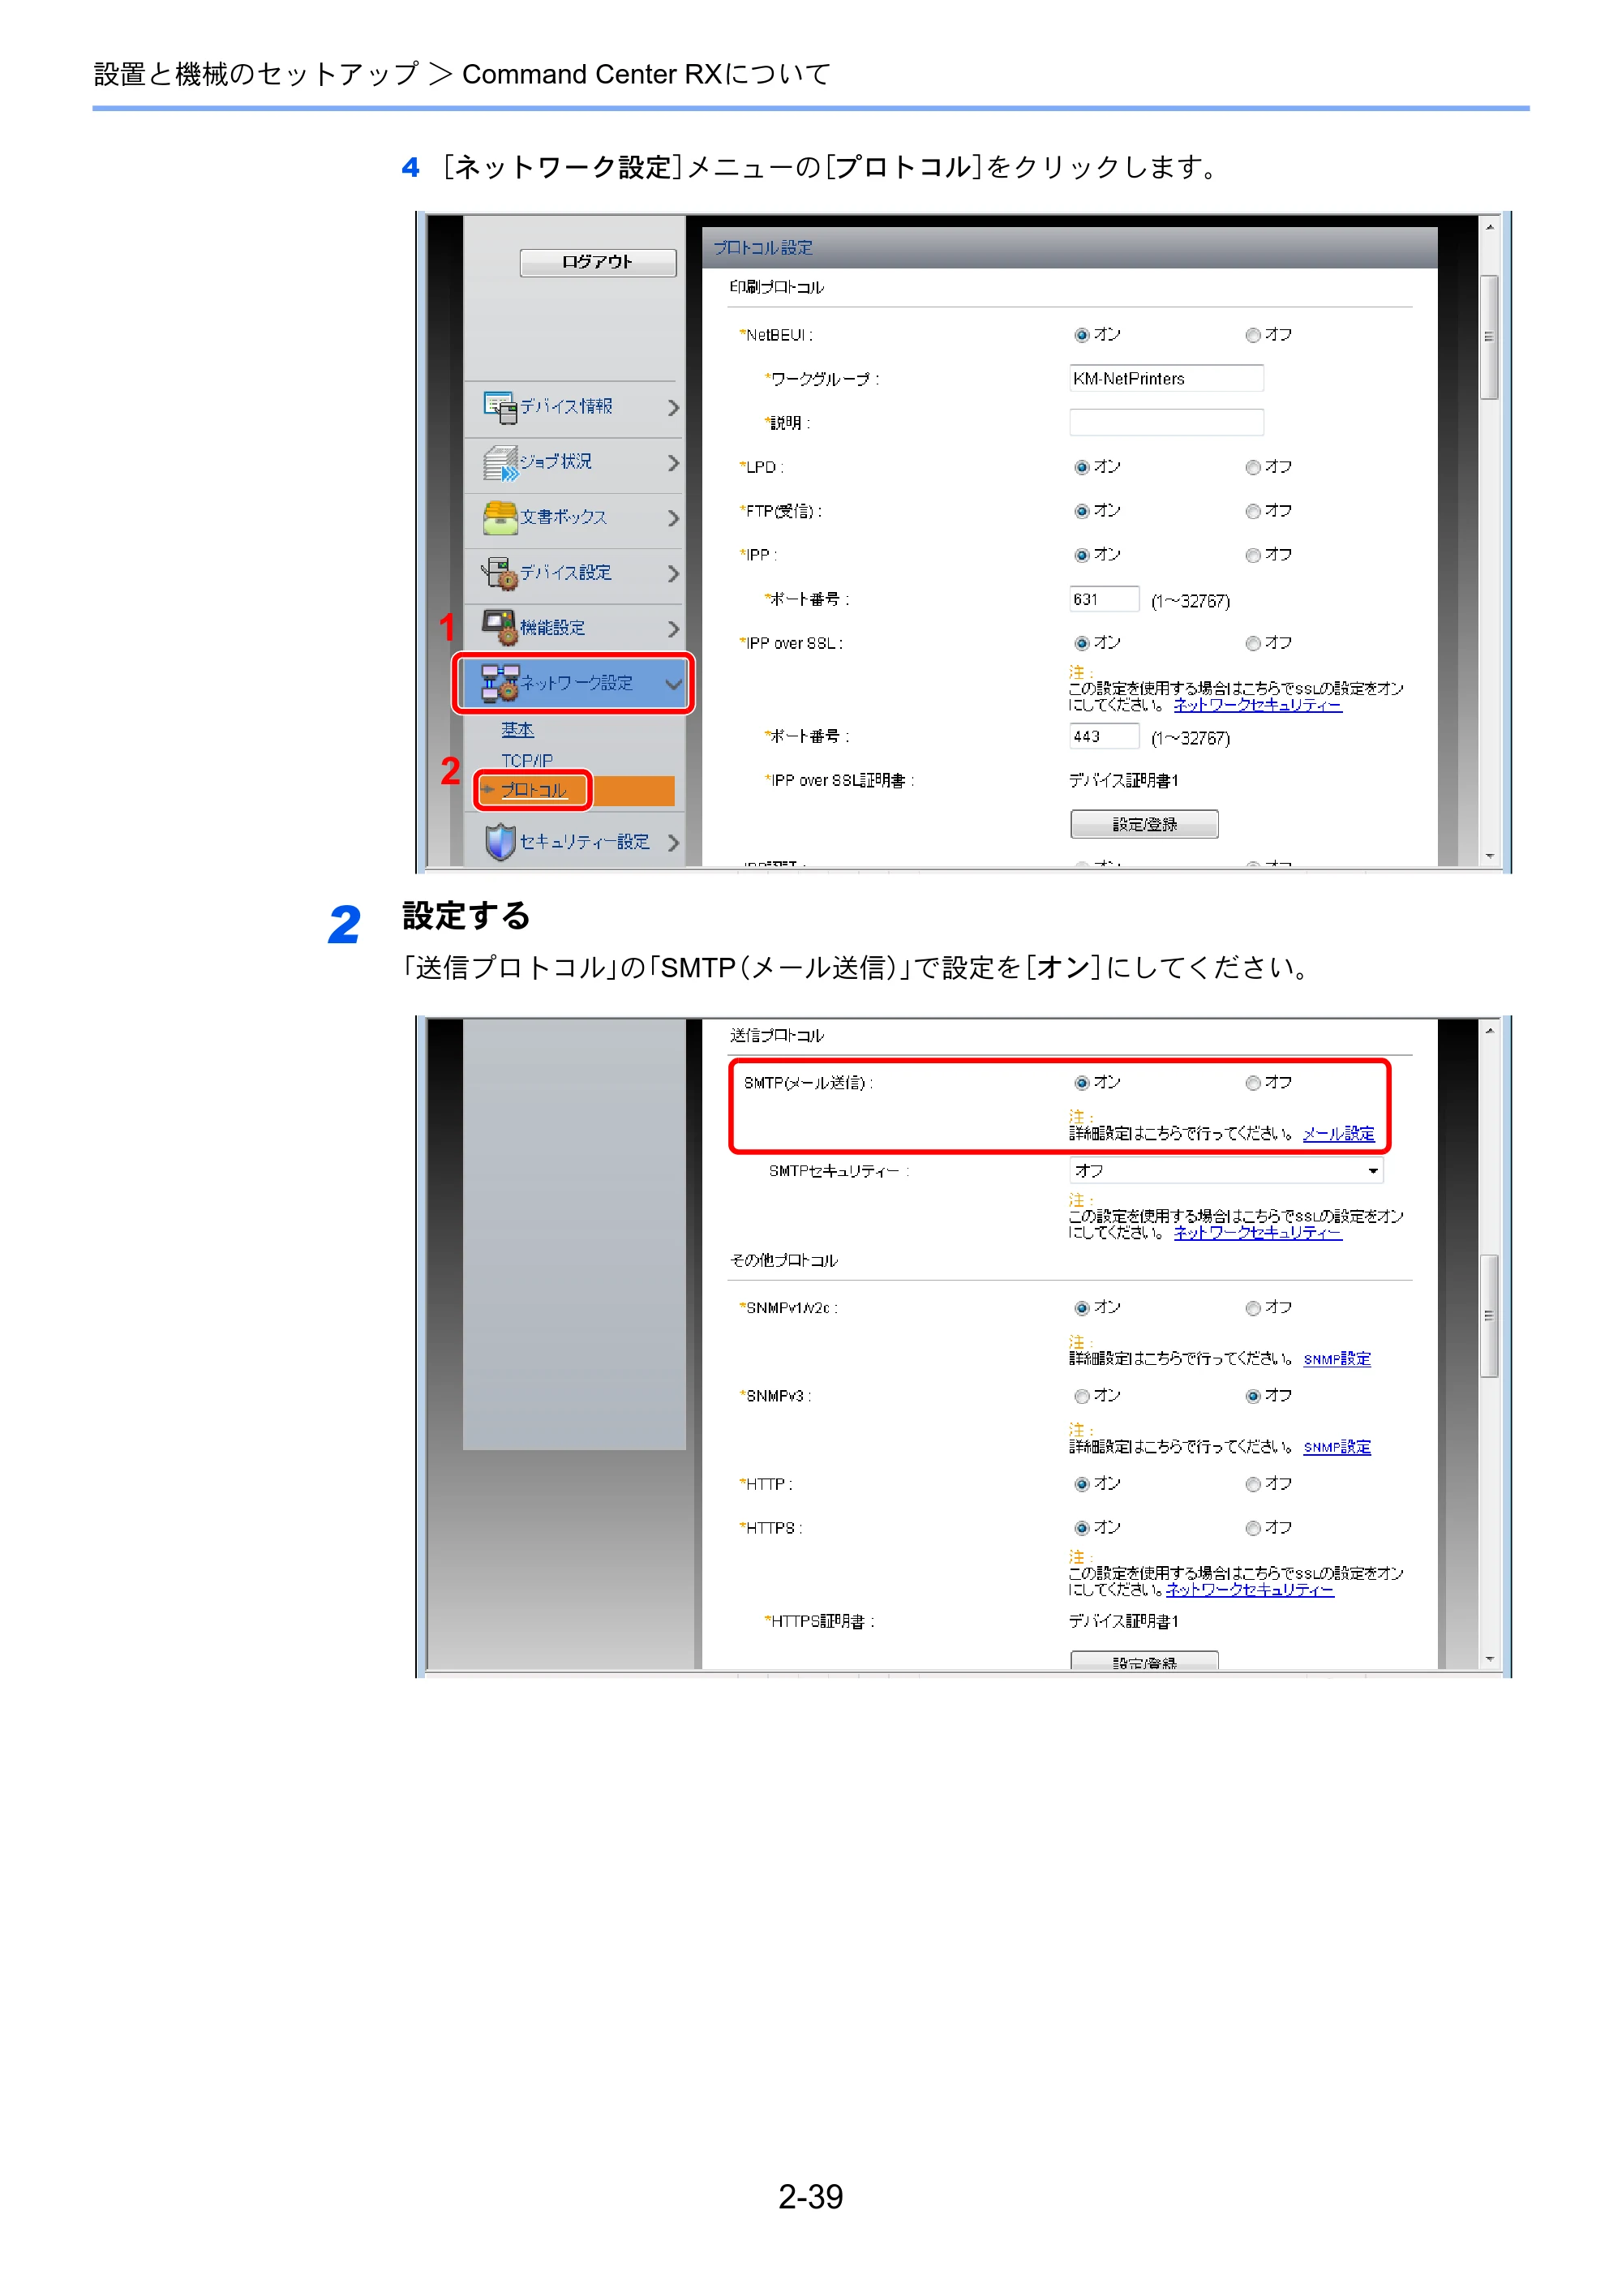
Task: Open the 機能設定 menu label
Action: pyautogui.click(x=552, y=628)
